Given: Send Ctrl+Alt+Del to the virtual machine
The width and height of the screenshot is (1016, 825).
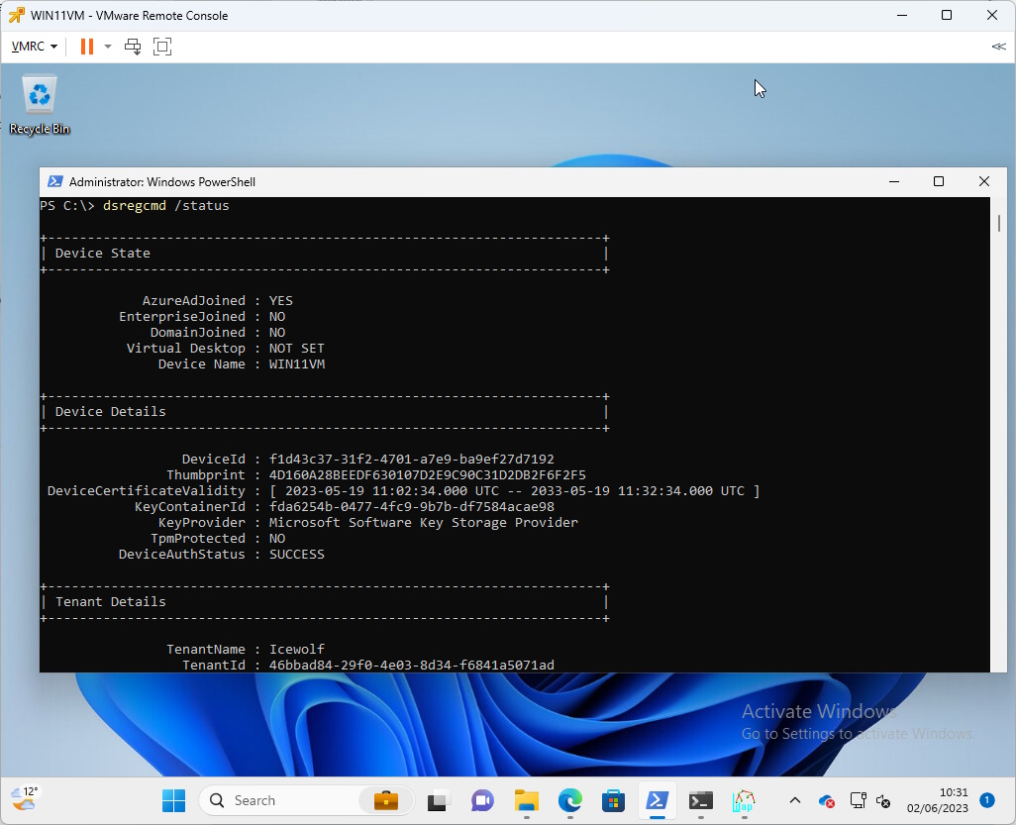Looking at the screenshot, I should point(133,47).
